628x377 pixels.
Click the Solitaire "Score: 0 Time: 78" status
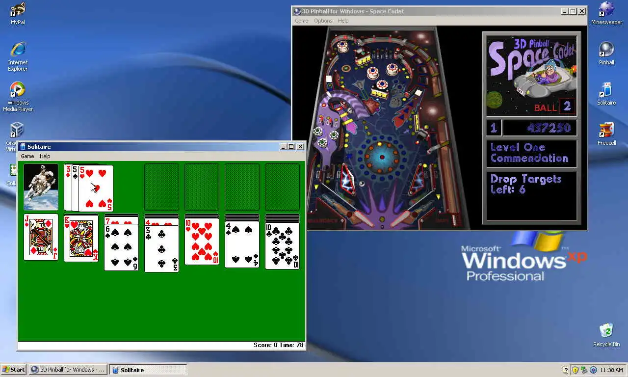coord(278,345)
